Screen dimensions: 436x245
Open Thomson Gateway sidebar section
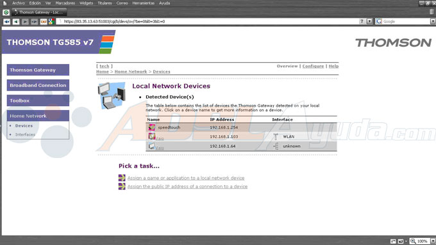click(38, 70)
